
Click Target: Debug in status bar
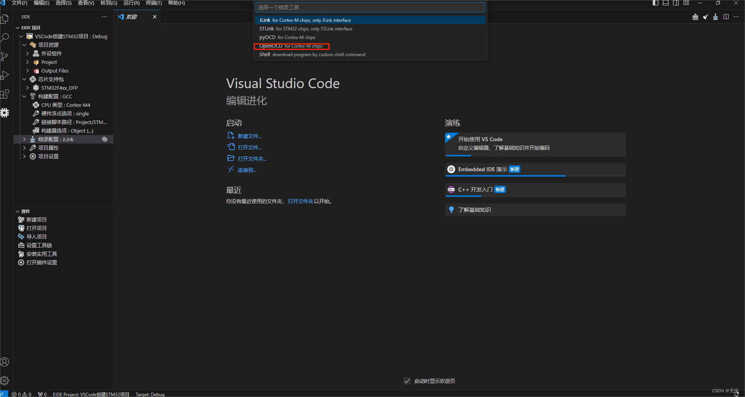tap(150, 394)
